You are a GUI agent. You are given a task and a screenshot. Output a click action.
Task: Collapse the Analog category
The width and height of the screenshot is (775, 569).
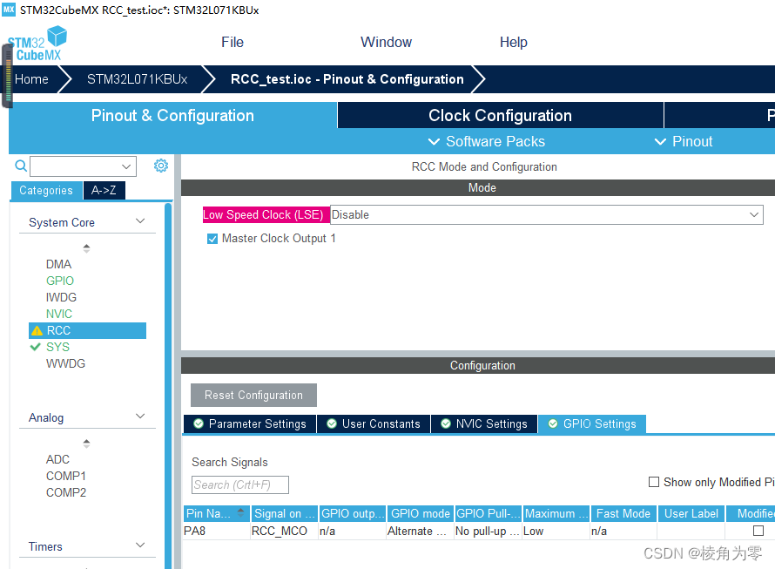[x=140, y=417]
